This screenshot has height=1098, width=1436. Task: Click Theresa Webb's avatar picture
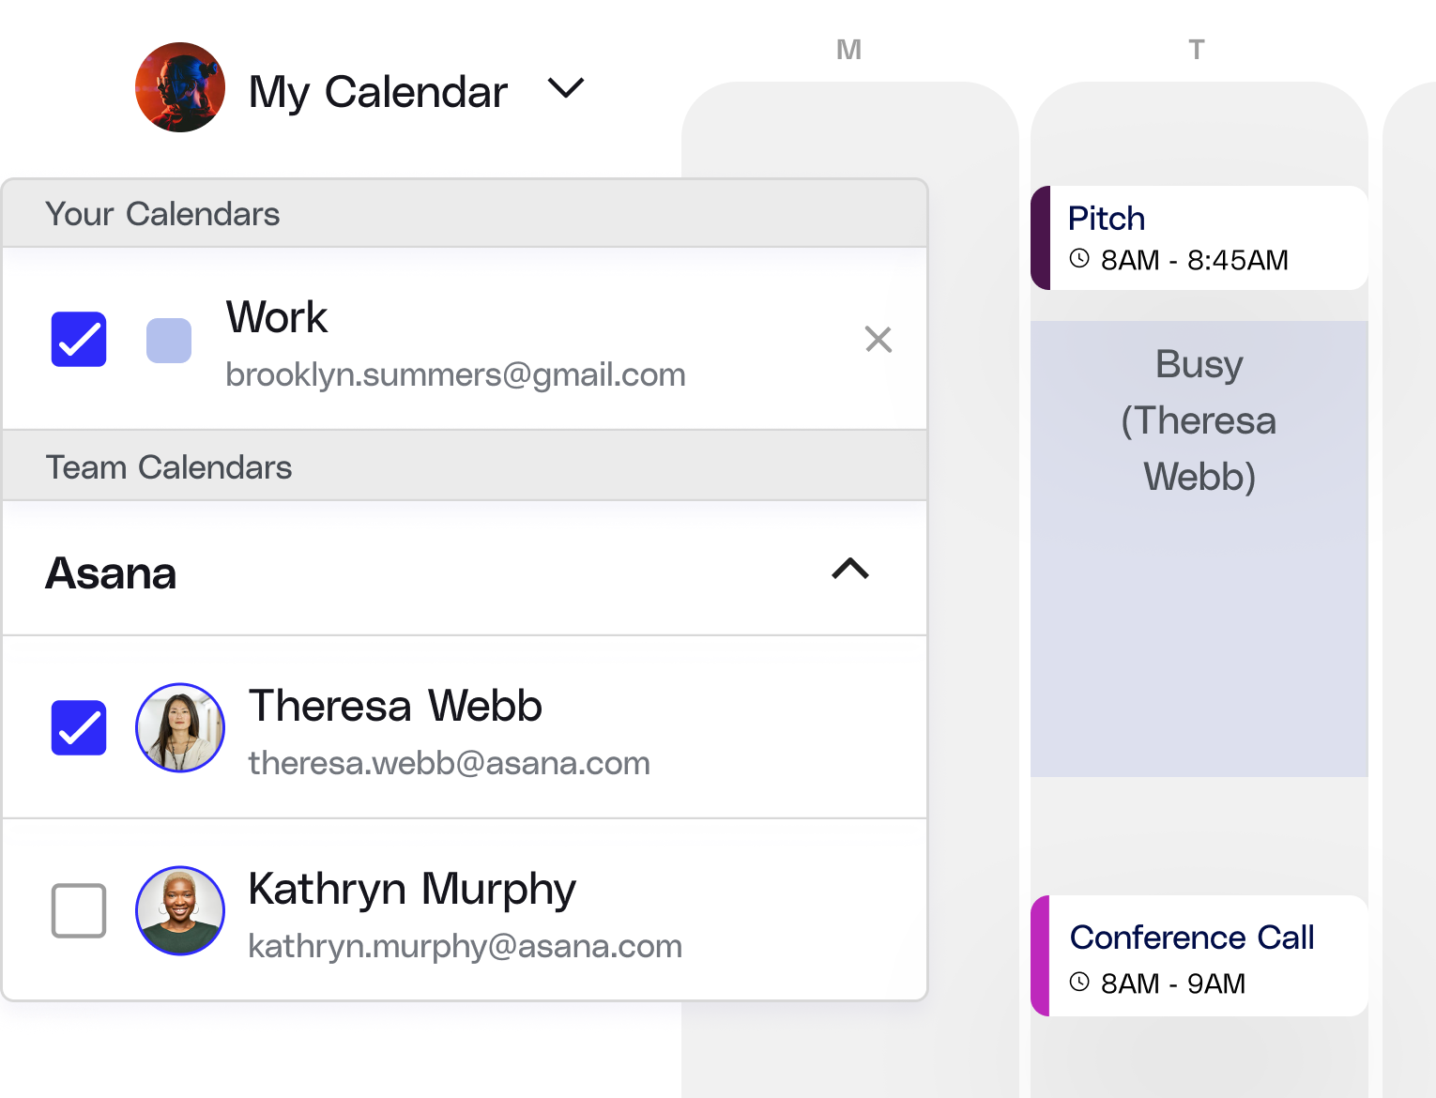pyautogui.click(x=179, y=727)
